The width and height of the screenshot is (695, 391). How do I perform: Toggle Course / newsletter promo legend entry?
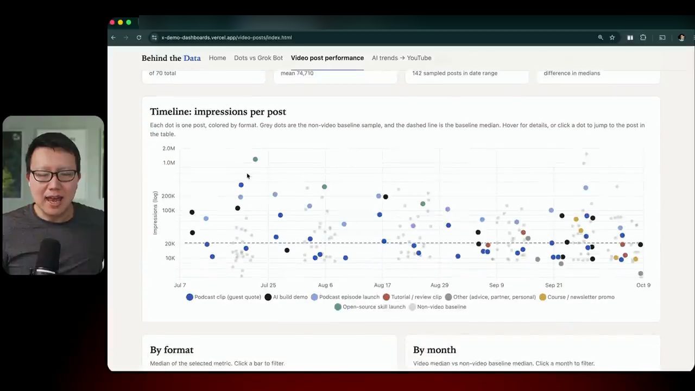[576, 297]
